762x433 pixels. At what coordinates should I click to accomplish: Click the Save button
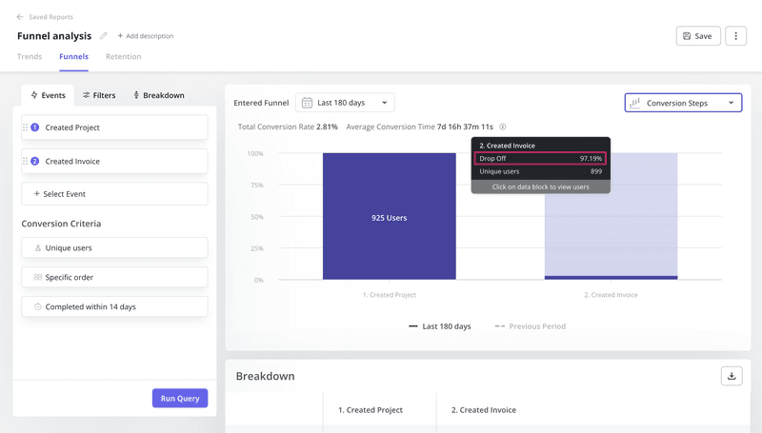(697, 36)
